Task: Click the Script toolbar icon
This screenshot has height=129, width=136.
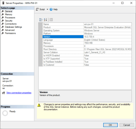Action: point(37,9)
